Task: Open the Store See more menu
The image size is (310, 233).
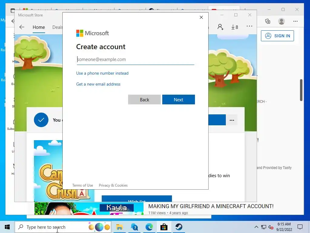Action: coord(249,26)
